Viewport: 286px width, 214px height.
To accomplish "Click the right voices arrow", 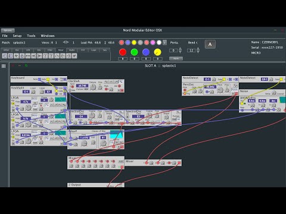I will pos(68,42).
